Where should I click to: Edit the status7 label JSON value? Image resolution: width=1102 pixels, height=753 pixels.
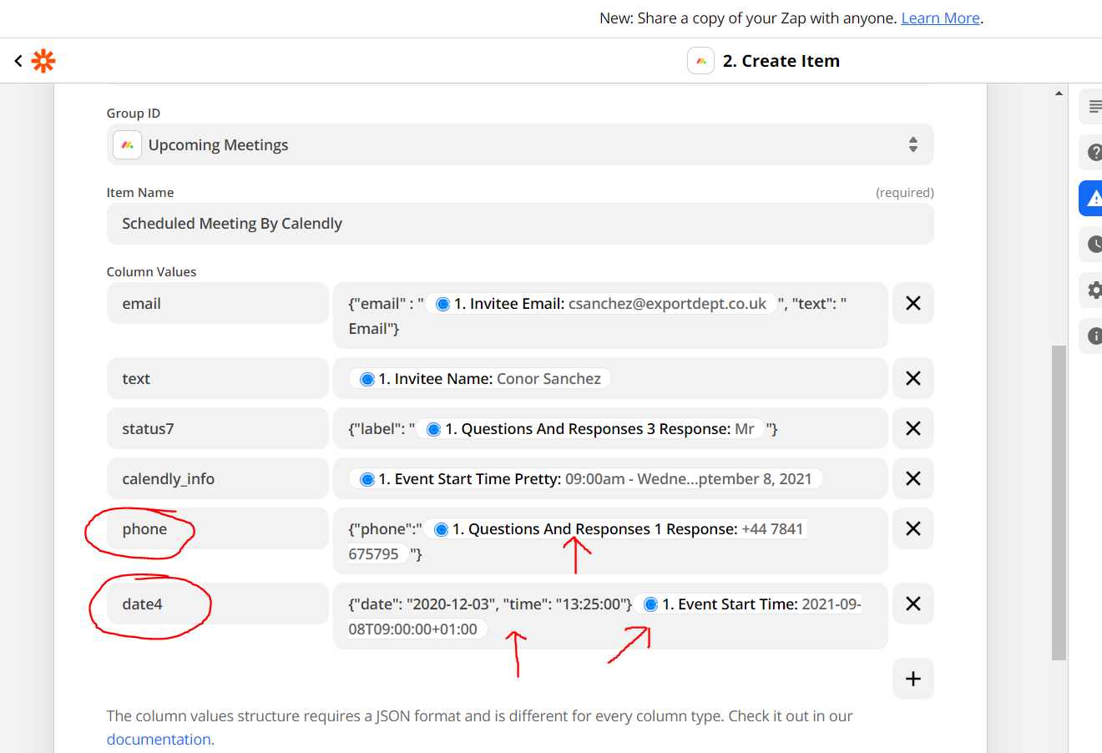tap(610, 428)
